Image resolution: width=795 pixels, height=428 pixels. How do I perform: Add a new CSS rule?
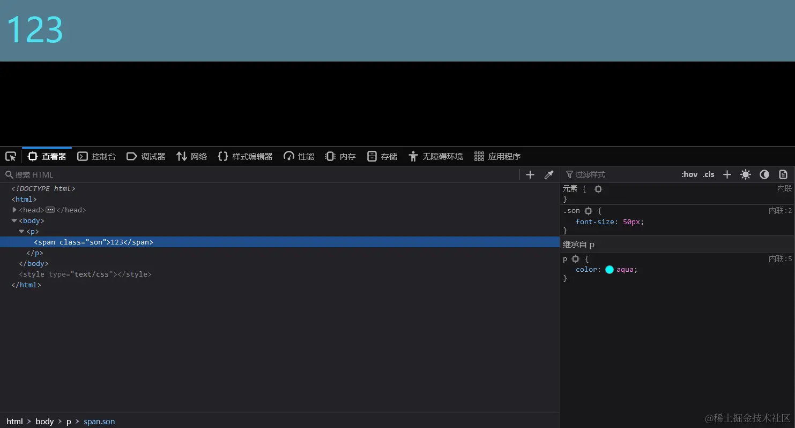coord(727,174)
